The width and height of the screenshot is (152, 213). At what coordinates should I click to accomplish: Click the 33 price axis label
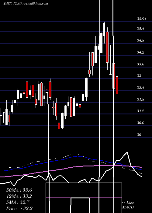click(x=139, y=76)
